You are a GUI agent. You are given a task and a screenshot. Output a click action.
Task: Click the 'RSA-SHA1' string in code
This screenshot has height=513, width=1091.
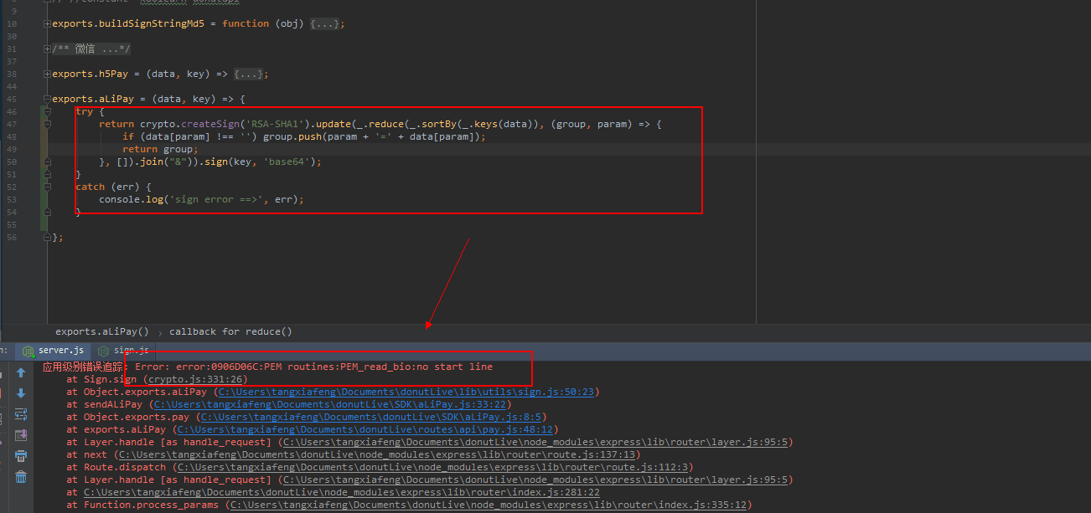275,124
